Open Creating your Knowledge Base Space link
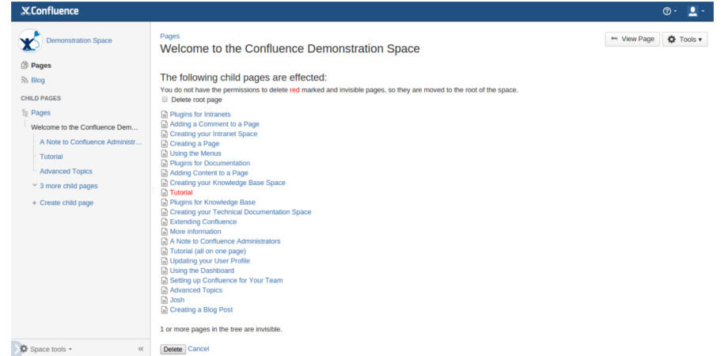The image size is (728, 356). click(228, 183)
